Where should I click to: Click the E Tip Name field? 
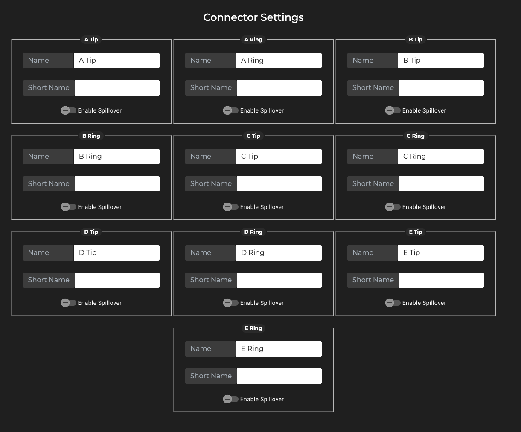coord(441,253)
